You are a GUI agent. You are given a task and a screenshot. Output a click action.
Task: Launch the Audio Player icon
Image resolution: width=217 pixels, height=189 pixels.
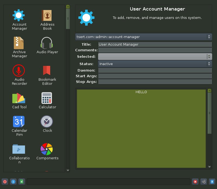pyautogui.click(x=47, y=43)
